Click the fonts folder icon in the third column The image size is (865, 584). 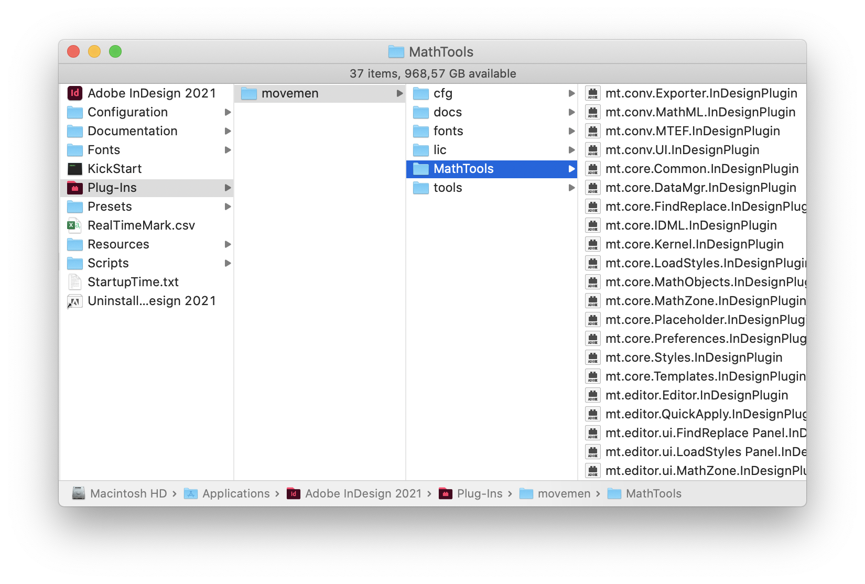pyautogui.click(x=421, y=131)
